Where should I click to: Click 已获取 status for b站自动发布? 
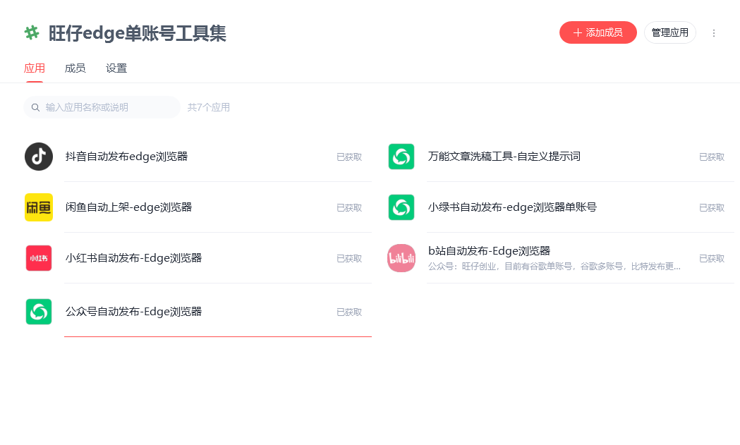pyautogui.click(x=712, y=259)
